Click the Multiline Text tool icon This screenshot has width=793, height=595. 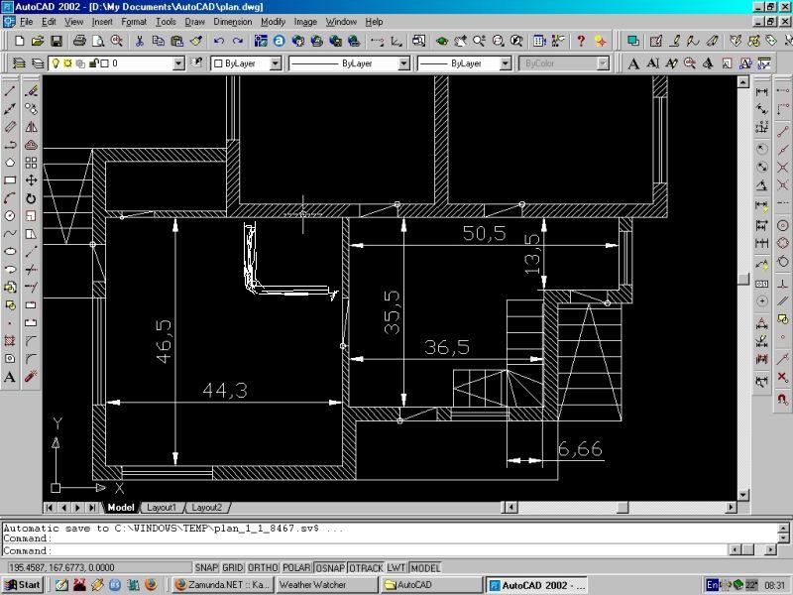[x=10, y=377]
